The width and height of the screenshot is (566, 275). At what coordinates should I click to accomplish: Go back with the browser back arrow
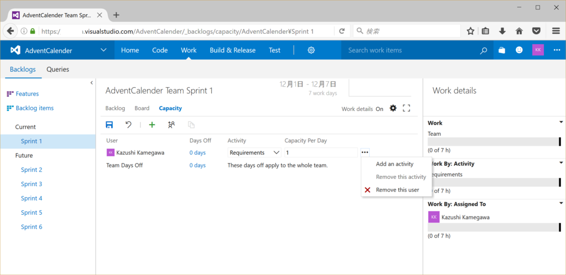[11, 31]
